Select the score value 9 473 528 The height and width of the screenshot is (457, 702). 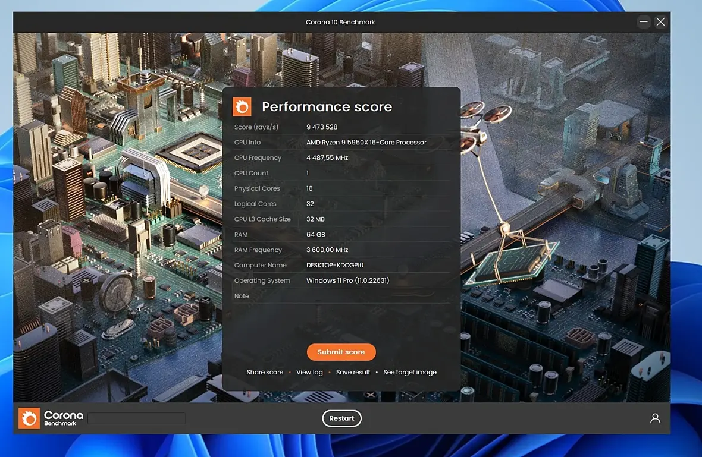click(322, 127)
